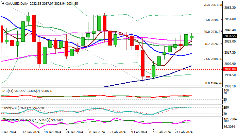
Task: Click the 1983.10 value on price axis
Action: pyautogui.click(x=230, y=86)
